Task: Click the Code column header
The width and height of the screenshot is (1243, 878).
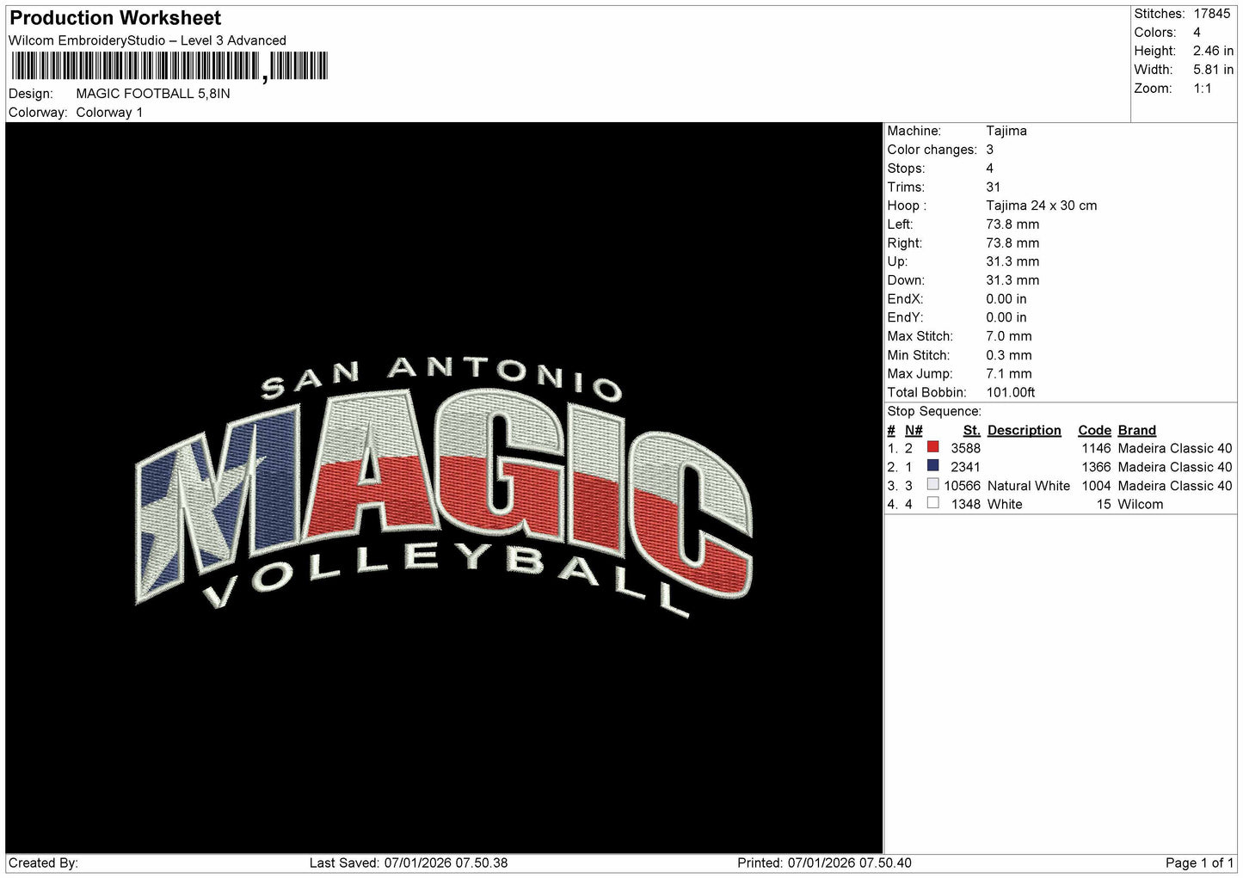Action: pyautogui.click(x=1094, y=430)
